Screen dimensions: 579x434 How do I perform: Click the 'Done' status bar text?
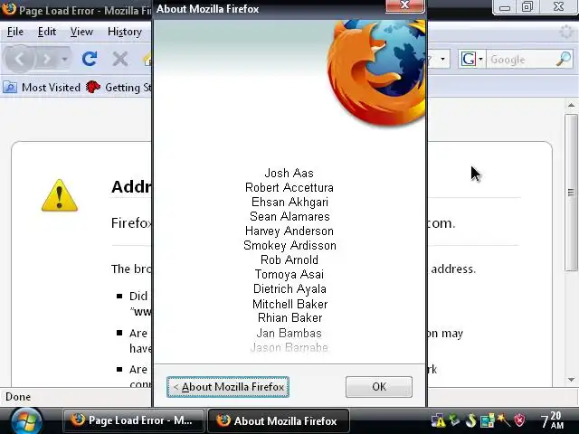pos(18,397)
